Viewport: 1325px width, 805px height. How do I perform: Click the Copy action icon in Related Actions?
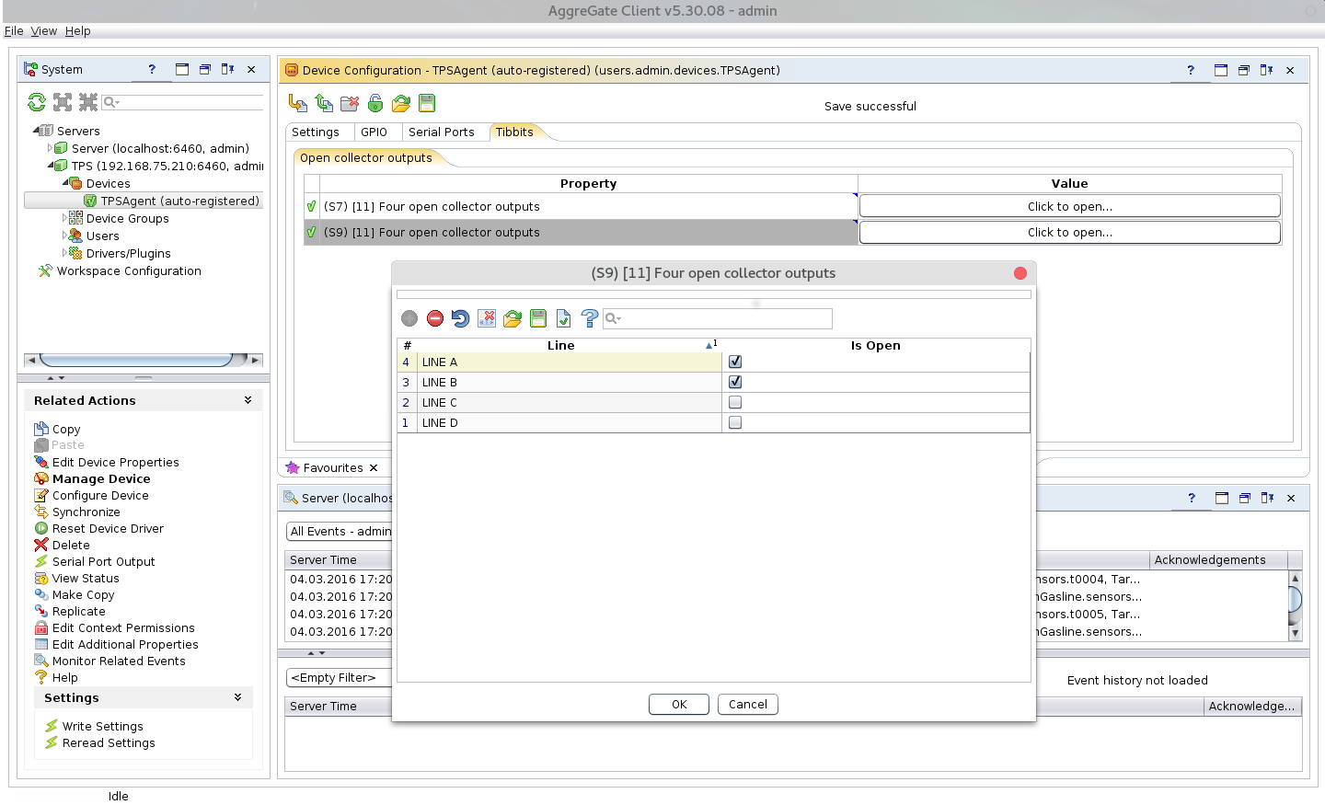pyautogui.click(x=41, y=429)
